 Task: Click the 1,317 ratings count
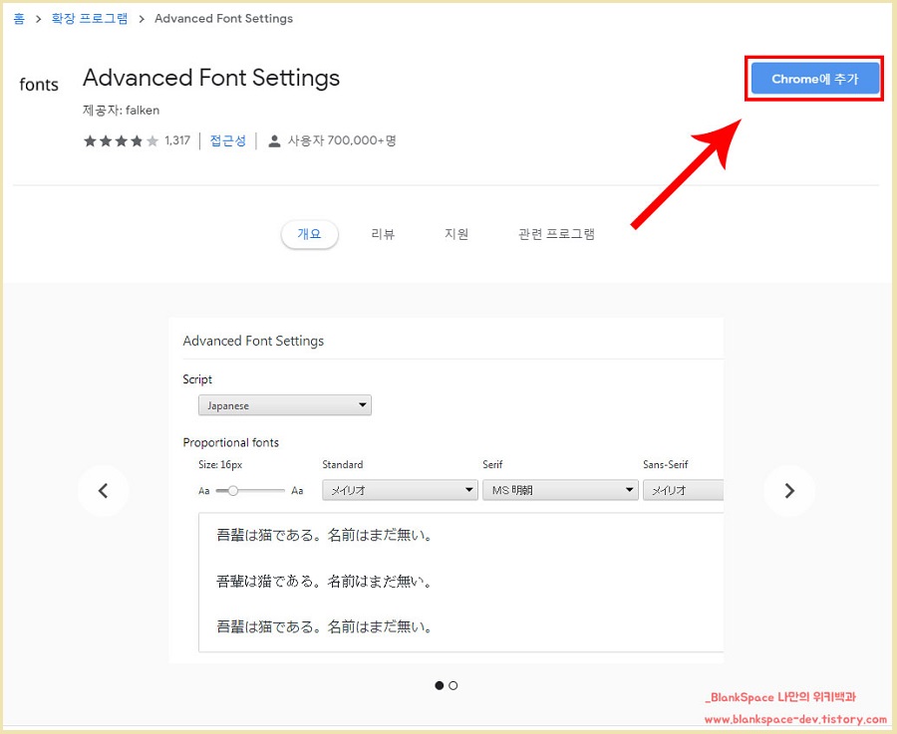tap(177, 140)
